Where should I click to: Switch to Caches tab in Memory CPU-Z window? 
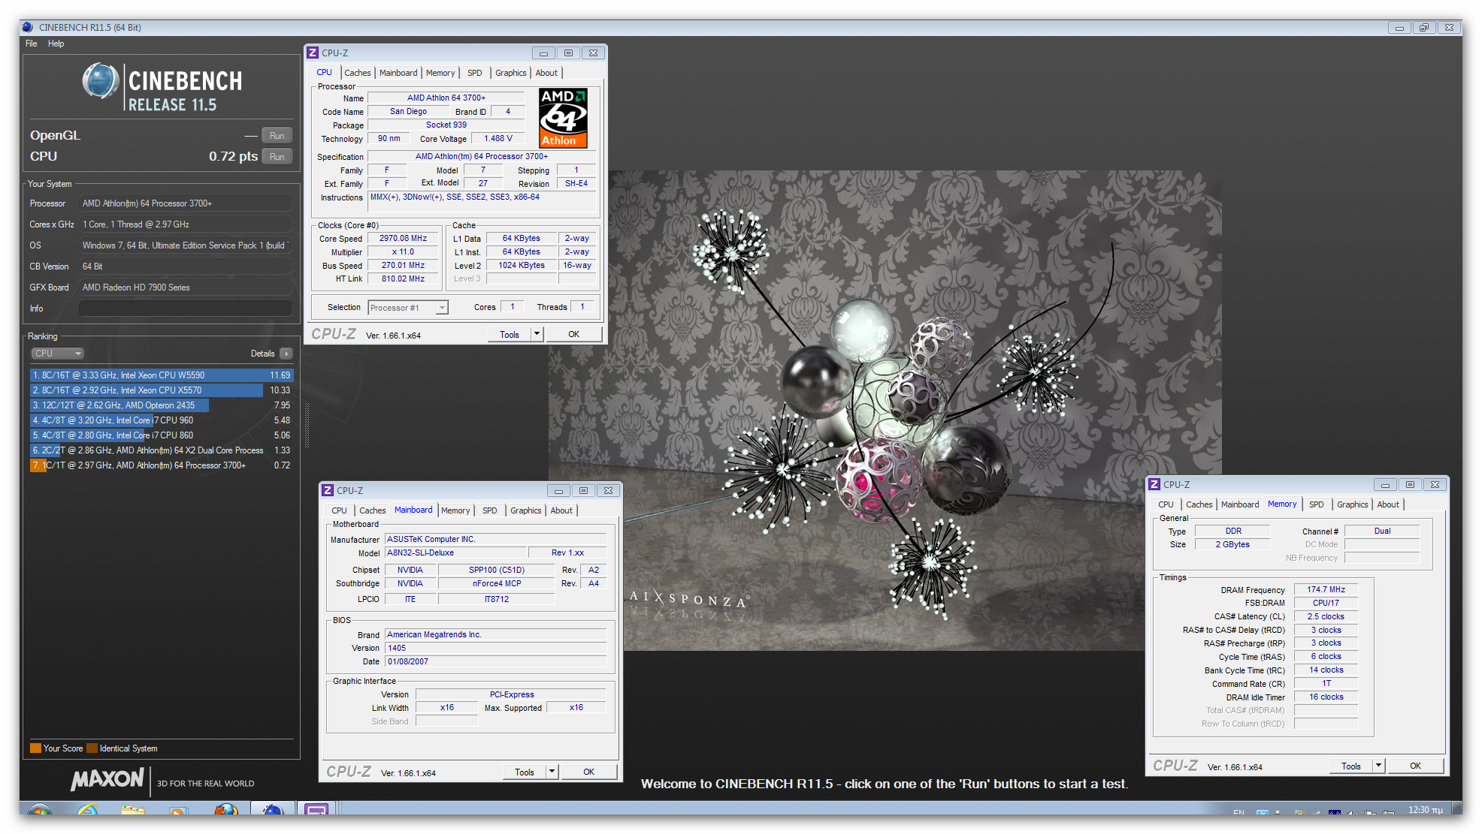tap(1199, 504)
